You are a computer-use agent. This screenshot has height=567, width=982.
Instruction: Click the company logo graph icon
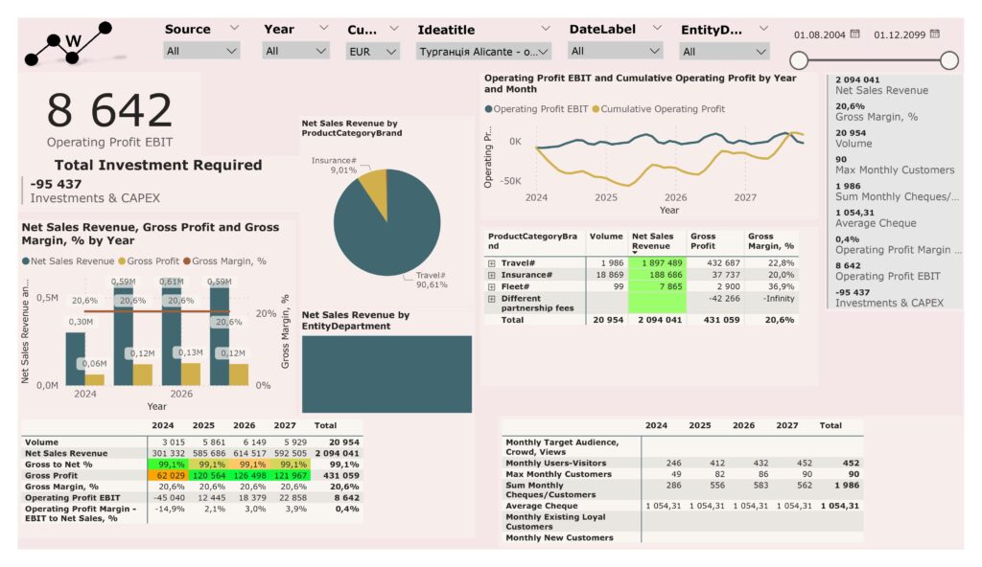[x=68, y=43]
